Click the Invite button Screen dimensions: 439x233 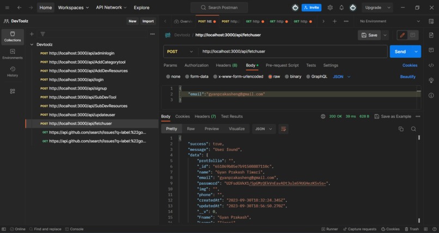(x=312, y=8)
